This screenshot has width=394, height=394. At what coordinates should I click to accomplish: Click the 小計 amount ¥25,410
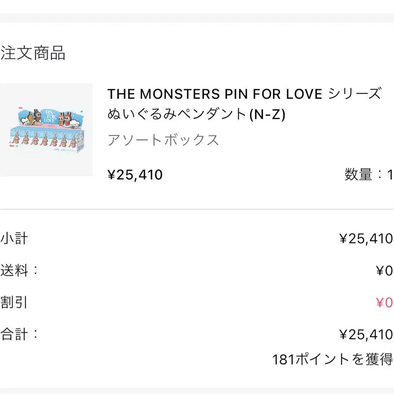coord(366,239)
